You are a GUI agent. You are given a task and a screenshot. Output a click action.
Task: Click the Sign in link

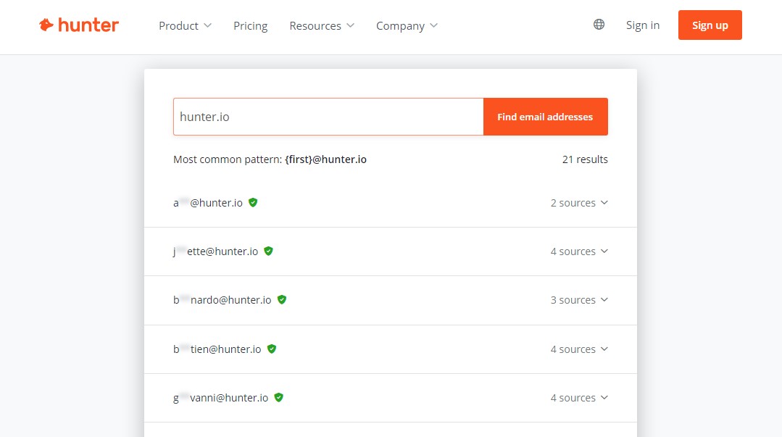click(x=643, y=25)
